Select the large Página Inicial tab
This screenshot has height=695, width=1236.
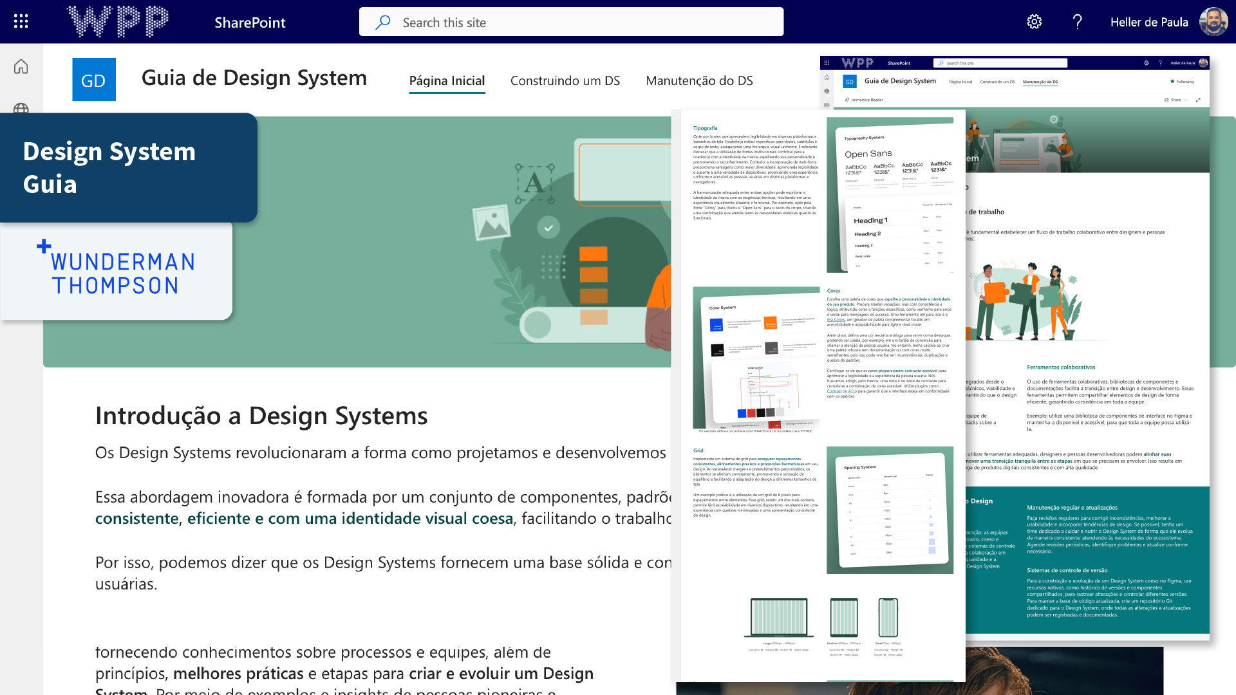(447, 80)
